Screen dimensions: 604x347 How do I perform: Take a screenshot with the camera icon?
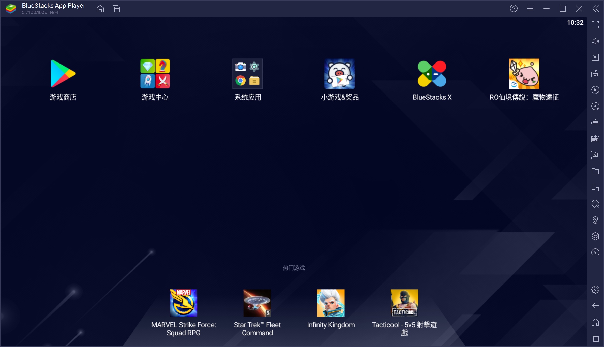tap(595, 155)
